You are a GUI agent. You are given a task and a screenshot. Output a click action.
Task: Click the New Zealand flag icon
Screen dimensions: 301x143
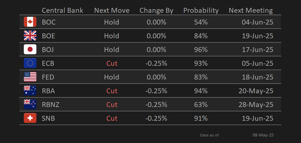tap(30, 104)
